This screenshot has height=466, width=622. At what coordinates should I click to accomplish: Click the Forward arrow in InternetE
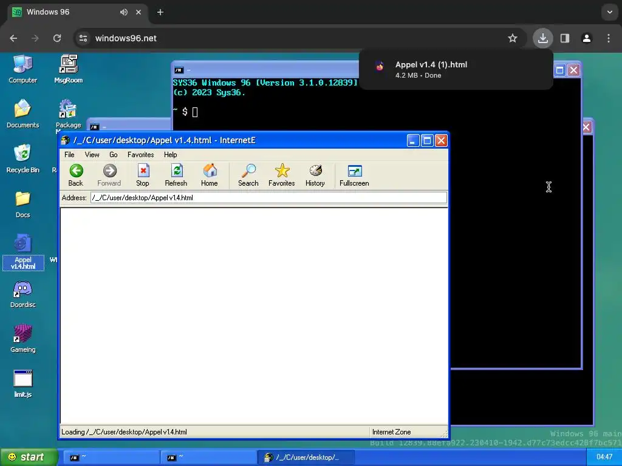[109, 175]
